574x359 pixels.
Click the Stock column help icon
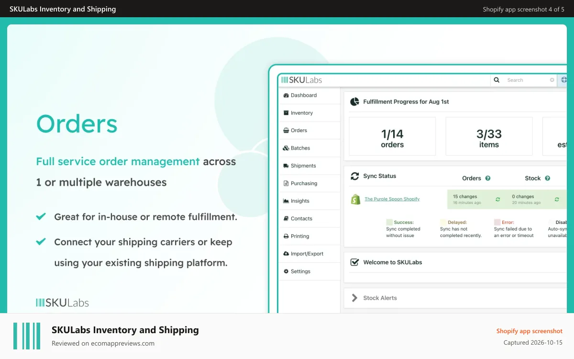[x=548, y=178]
